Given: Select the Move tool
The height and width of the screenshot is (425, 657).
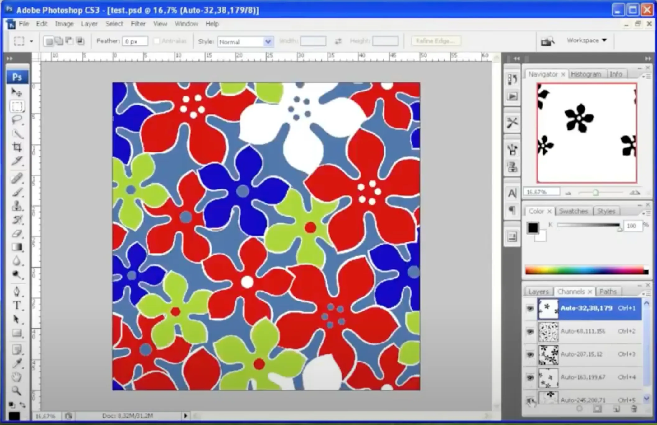Looking at the screenshot, I should point(16,92).
